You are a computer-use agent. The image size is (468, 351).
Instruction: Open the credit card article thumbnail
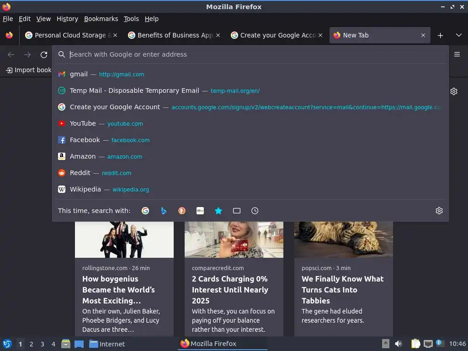(x=234, y=239)
